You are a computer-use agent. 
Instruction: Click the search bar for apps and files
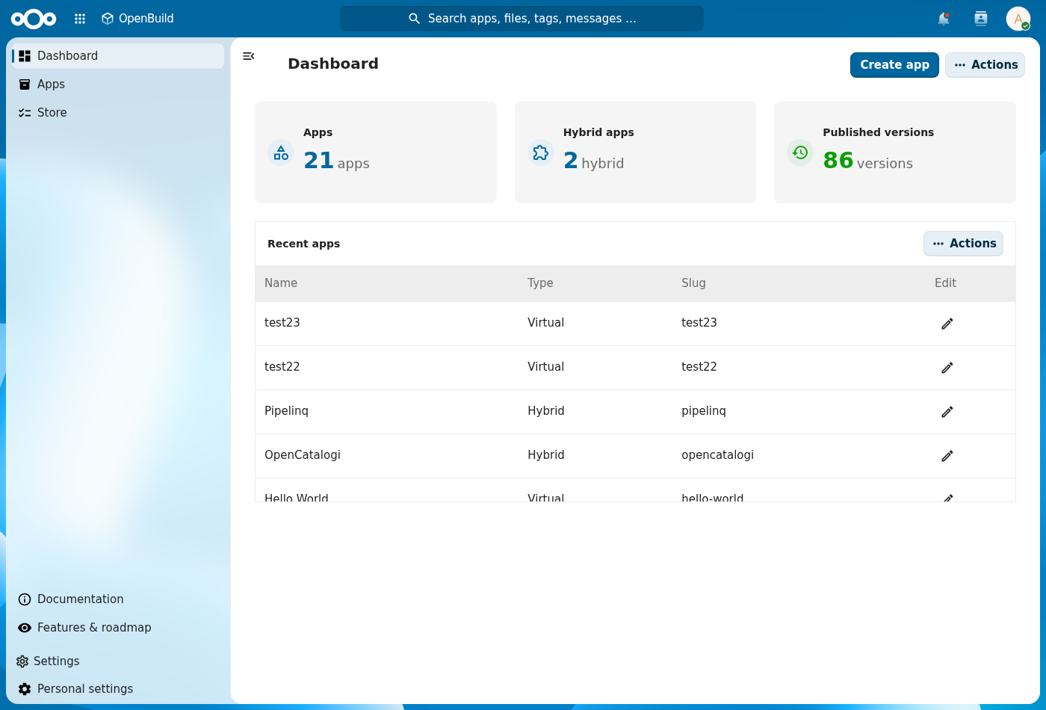(522, 19)
